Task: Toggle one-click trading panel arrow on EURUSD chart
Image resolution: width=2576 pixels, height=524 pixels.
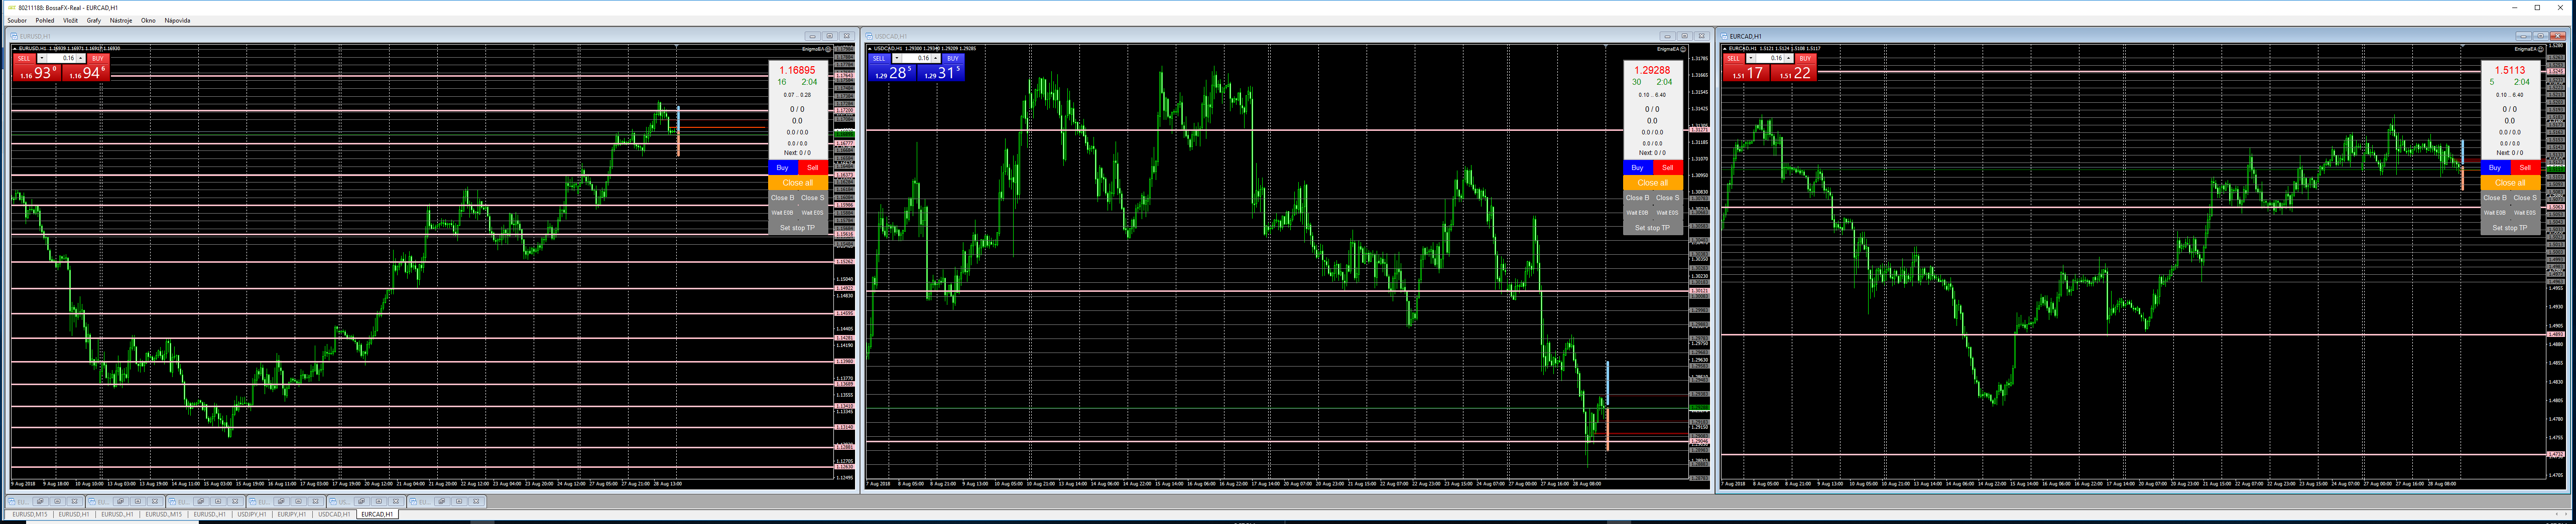Action: click(x=15, y=48)
